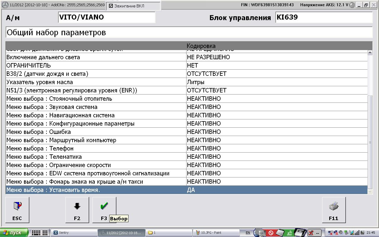Screen dimensions: 379x237
Task: Click the red prohibition icon in taskbar
Action: coord(271,233)
